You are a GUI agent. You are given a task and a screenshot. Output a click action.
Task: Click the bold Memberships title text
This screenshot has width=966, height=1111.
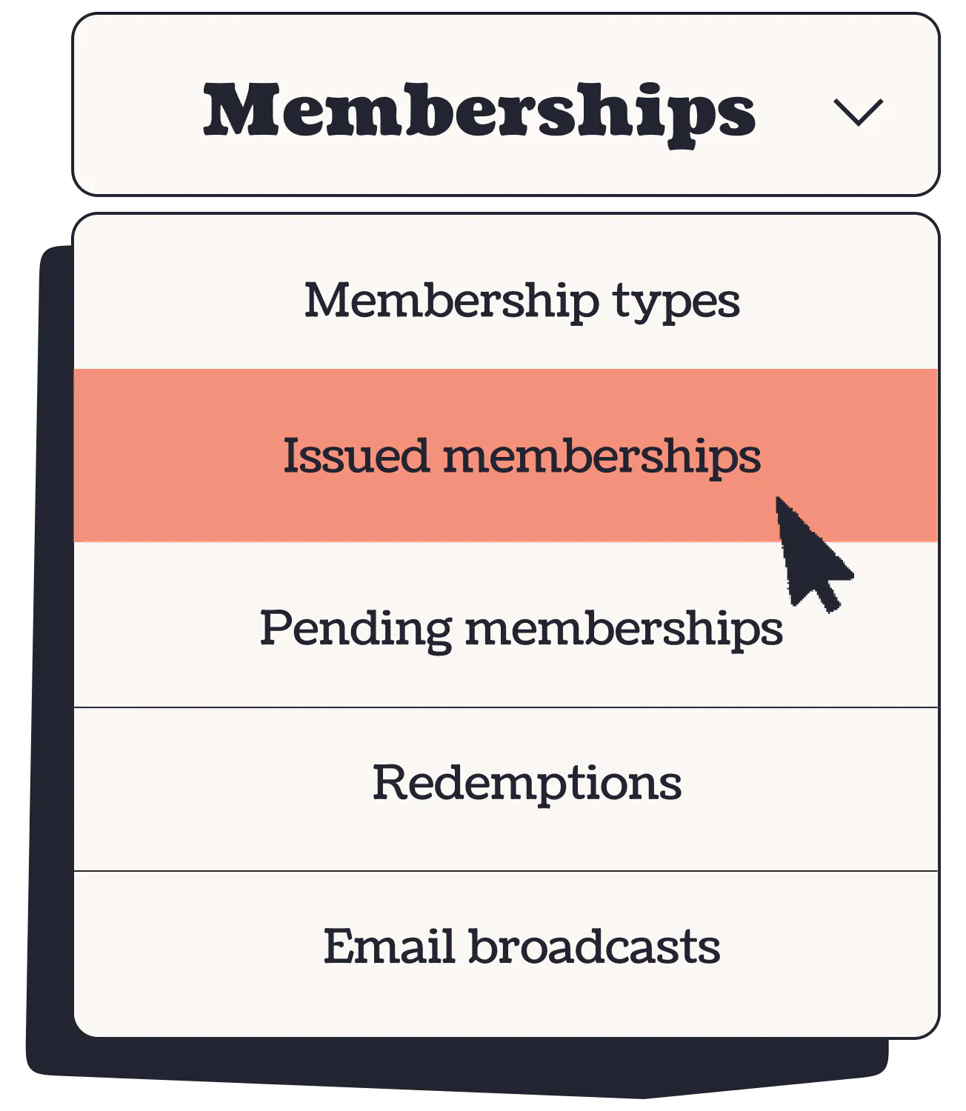(x=479, y=112)
